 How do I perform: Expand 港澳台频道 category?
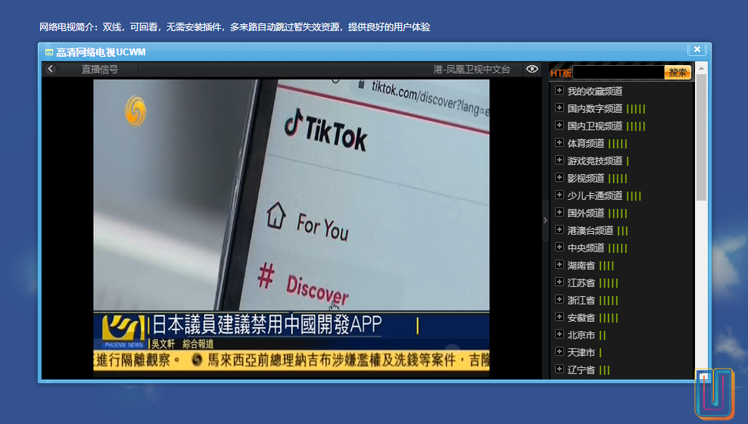[x=559, y=229]
